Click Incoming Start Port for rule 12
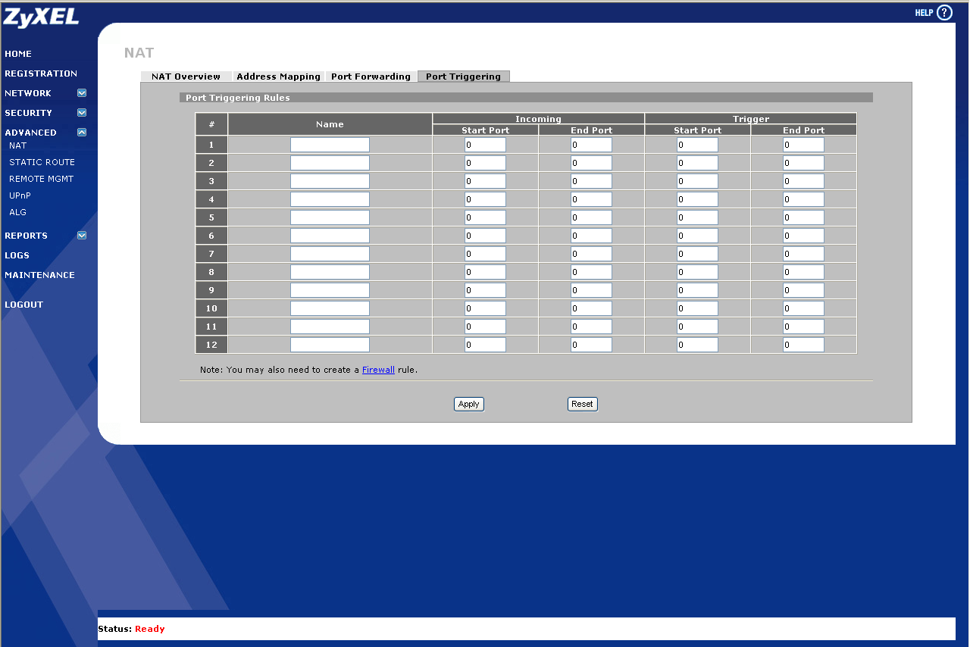This screenshot has height=647, width=970. [485, 345]
